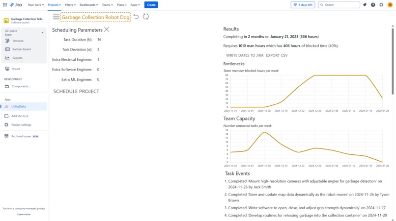
Task: Open the user profile avatar
Action: coord(390,5)
